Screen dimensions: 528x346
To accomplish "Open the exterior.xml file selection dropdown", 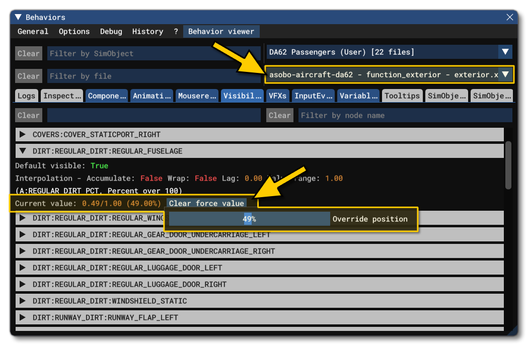I will (x=506, y=74).
